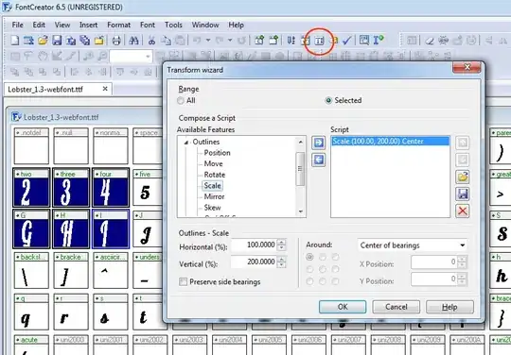511x355 pixels.
Task: Click the Undo arrow icon
Action: [x=197, y=41]
